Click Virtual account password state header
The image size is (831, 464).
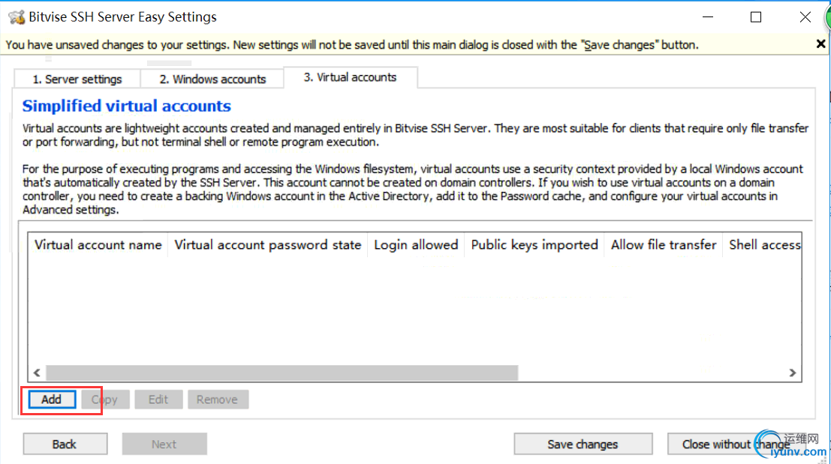pos(268,244)
